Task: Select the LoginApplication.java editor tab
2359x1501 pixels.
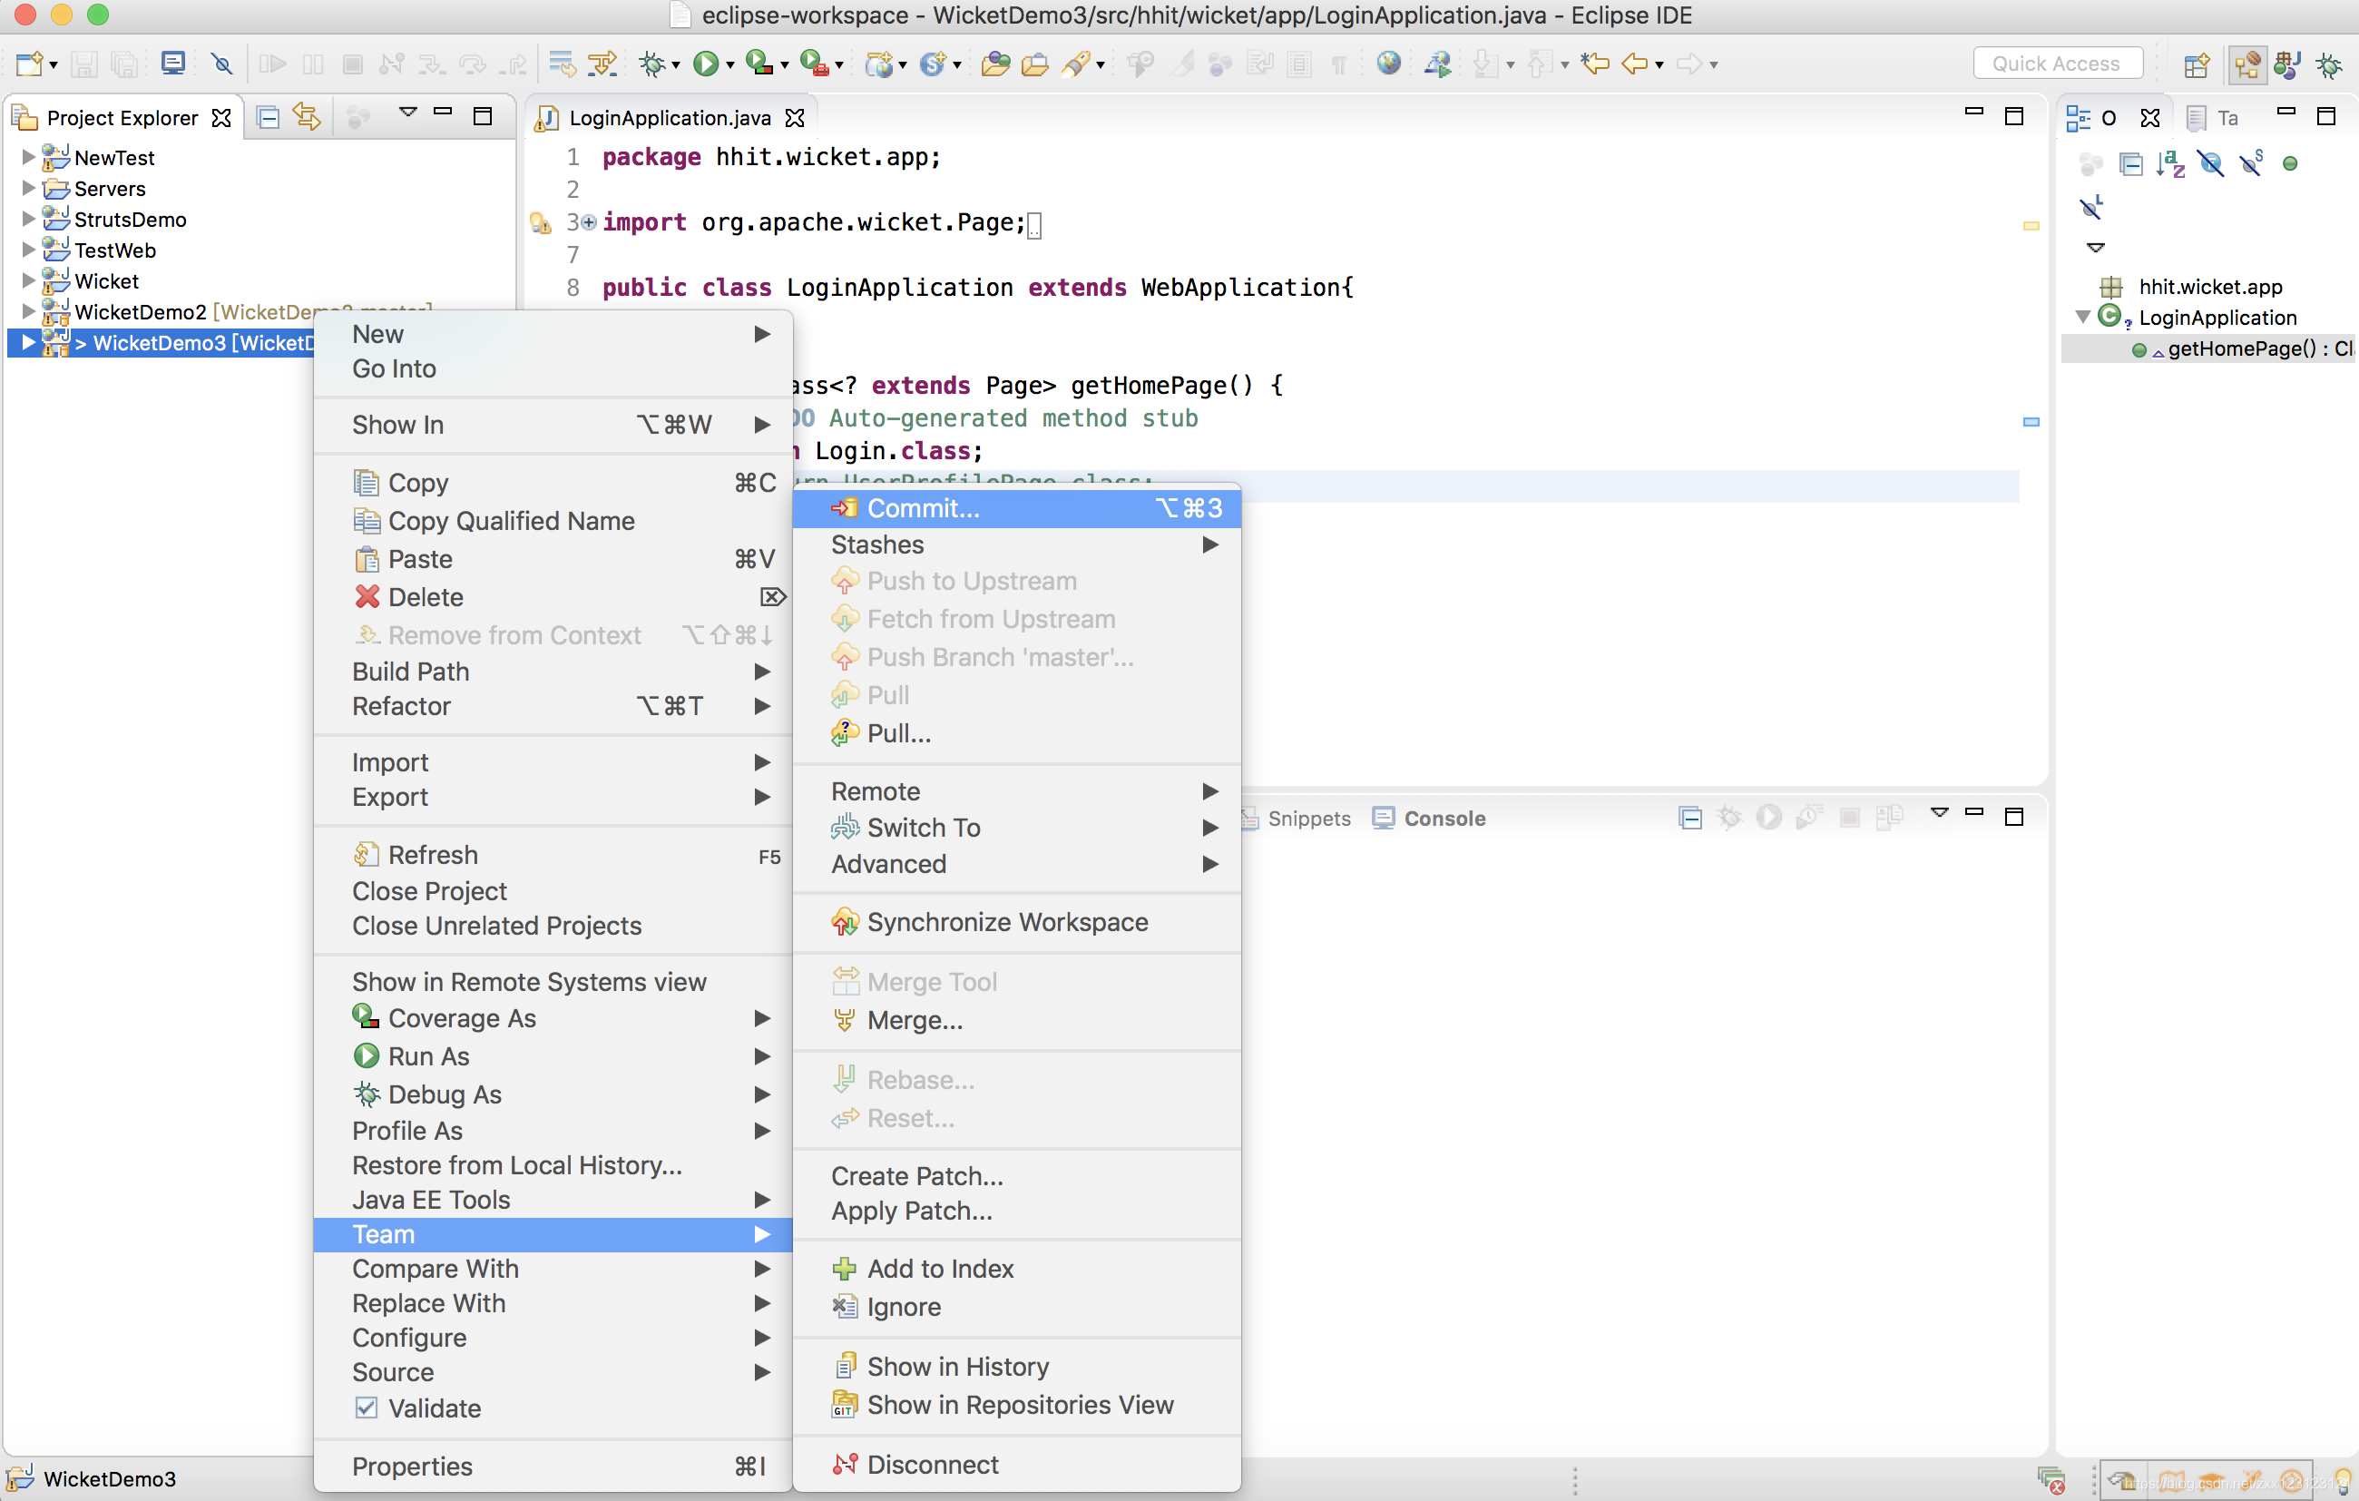Action: pyautogui.click(x=669, y=118)
